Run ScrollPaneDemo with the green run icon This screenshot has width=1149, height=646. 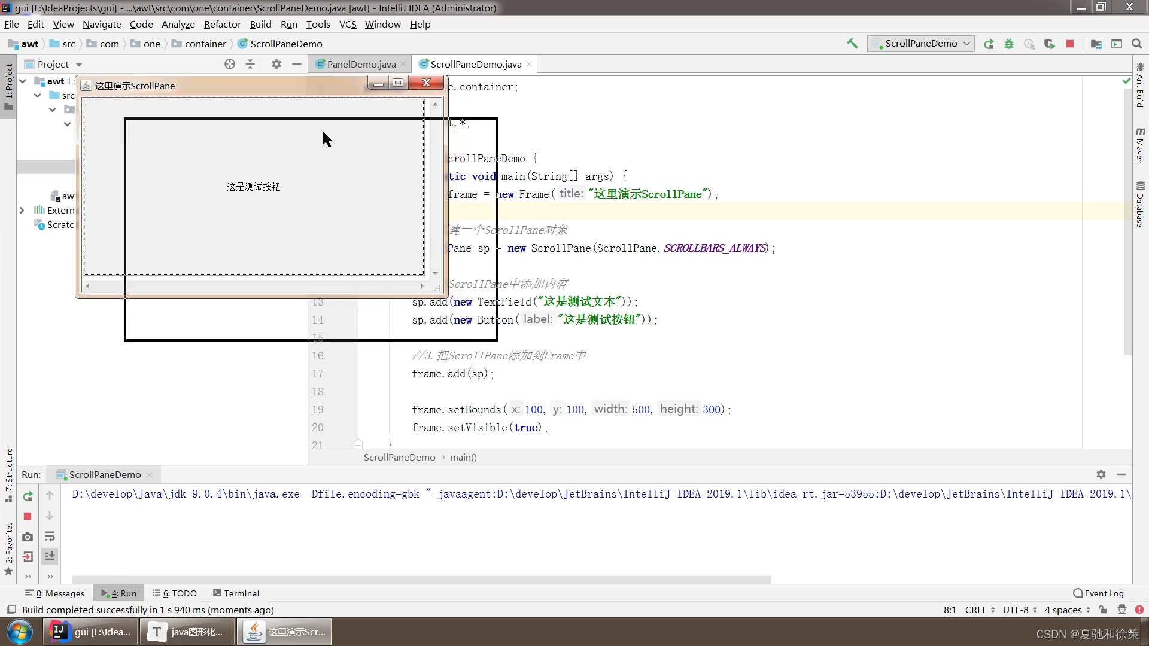989,44
